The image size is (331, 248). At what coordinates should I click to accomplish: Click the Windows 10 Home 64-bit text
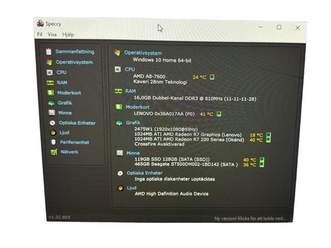tap(162, 60)
